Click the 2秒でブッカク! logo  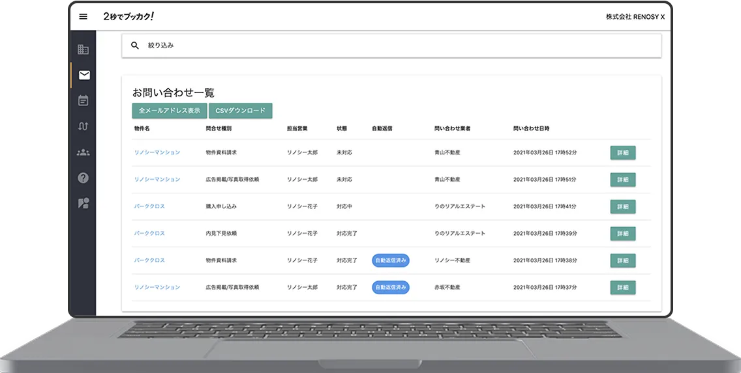tap(129, 16)
